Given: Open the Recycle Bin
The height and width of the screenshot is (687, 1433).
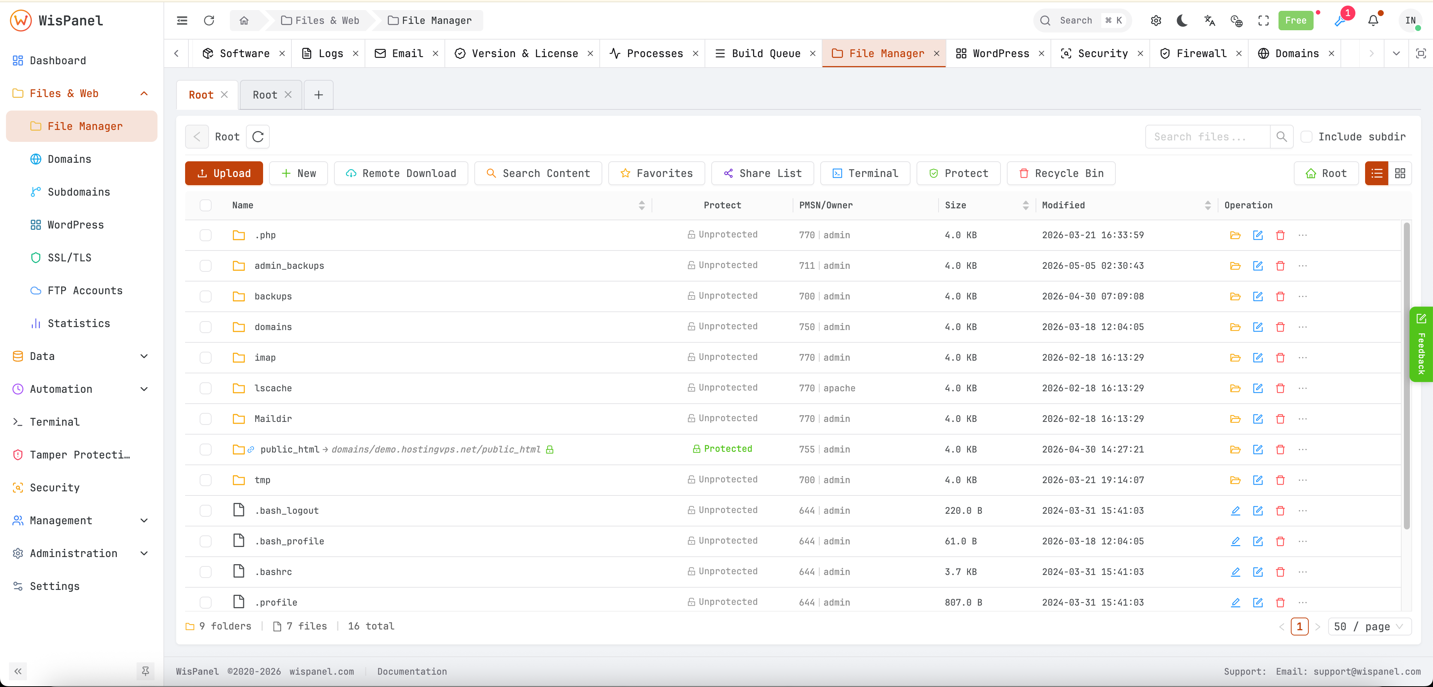Looking at the screenshot, I should [x=1061, y=173].
